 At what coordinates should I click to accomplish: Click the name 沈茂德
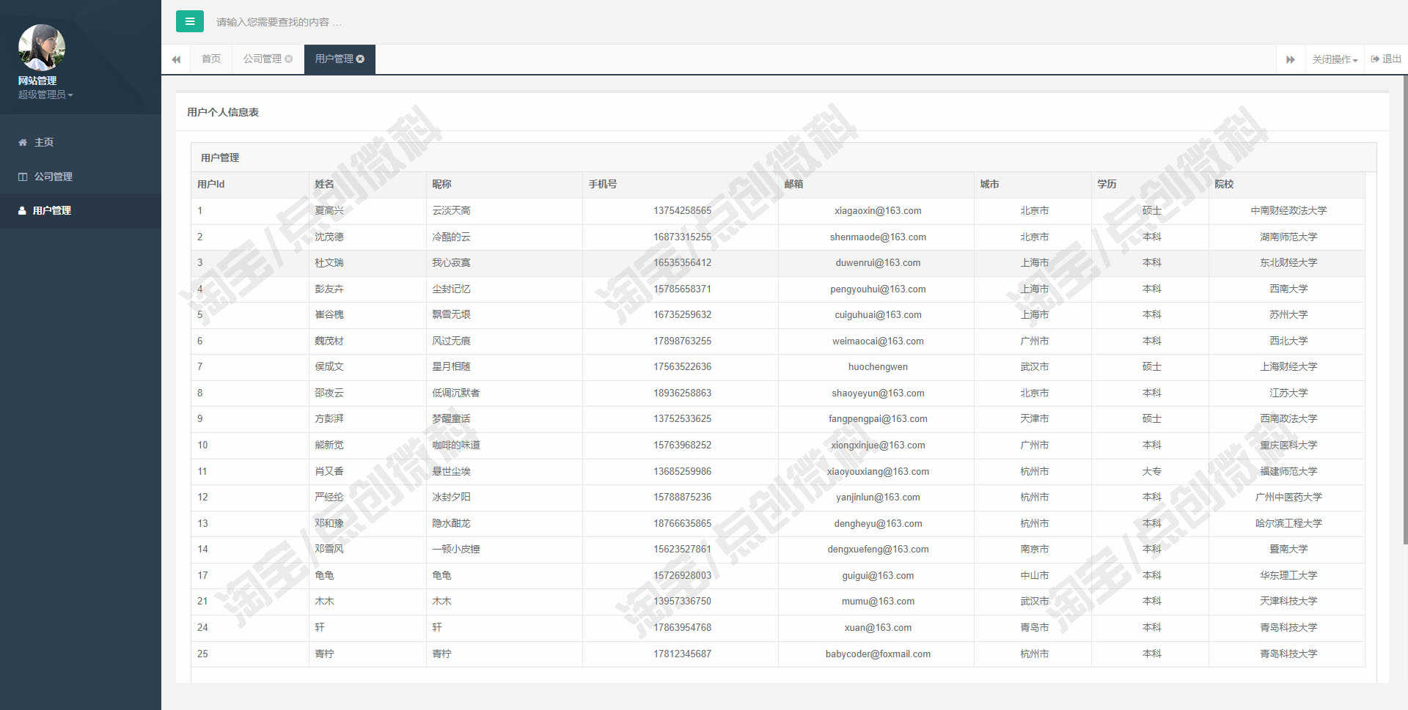pyautogui.click(x=329, y=237)
